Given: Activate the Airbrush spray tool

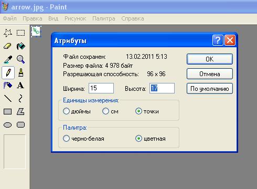Looking at the screenshot, I should [x=8, y=86].
